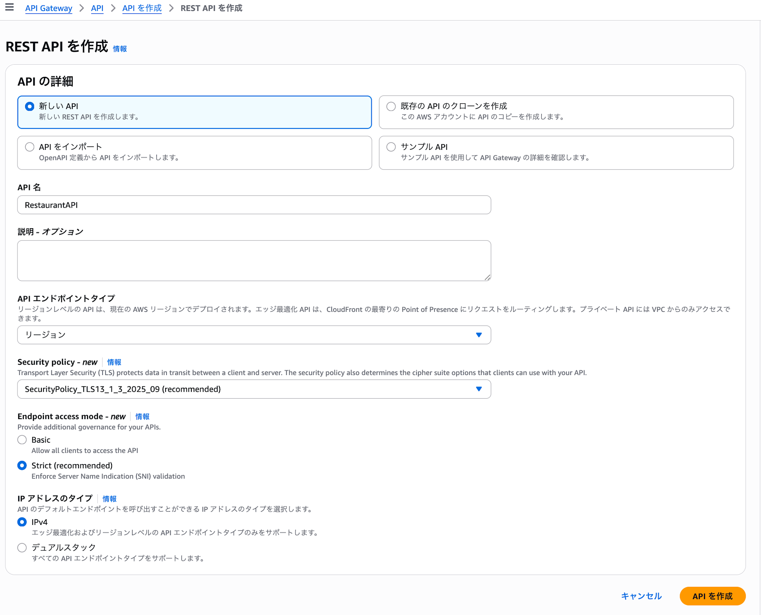
Task: Click 情報 next to REST API を作成
Action: click(119, 48)
